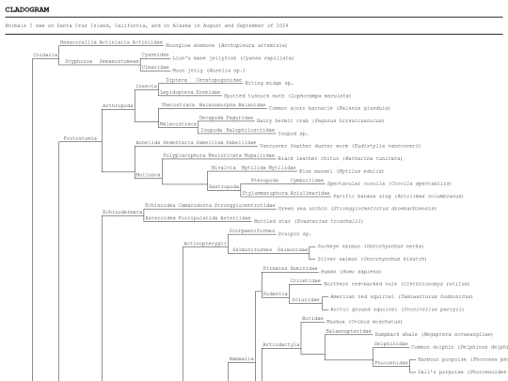508x381 pixels.
Task: Select the Humpback whale entry
Action: click(434, 334)
